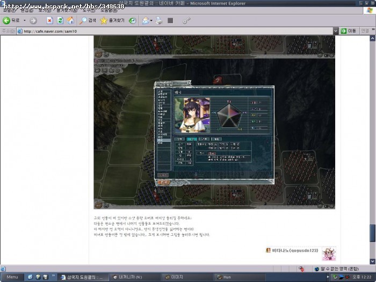The height and width of the screenshot is (282, 376).
Task: Switch to the 삼국지 도원결의 taskbar window
Action: tap(83, 277)
